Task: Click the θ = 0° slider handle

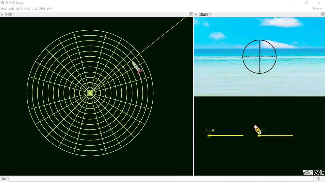Action: (209, 136)
